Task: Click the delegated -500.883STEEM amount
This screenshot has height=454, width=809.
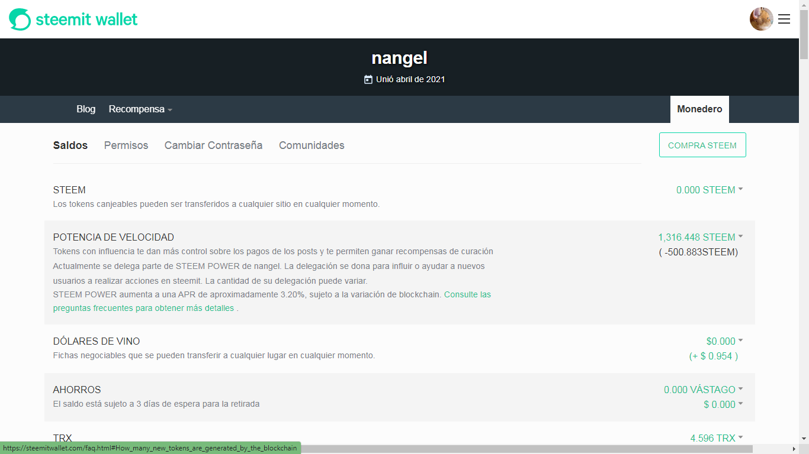Action: (x=698, y=252)
